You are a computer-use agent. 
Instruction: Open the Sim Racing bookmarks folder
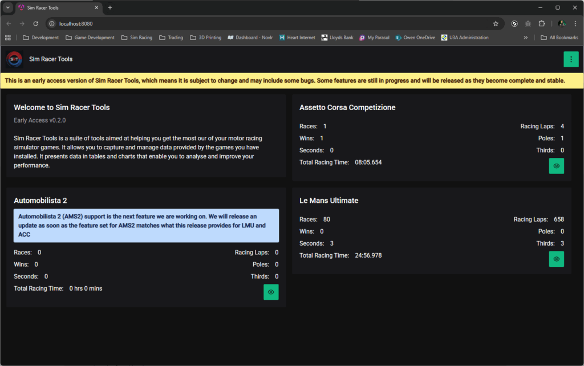136,38
